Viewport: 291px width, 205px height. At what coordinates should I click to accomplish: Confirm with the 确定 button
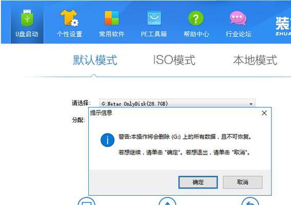[198, 182]
